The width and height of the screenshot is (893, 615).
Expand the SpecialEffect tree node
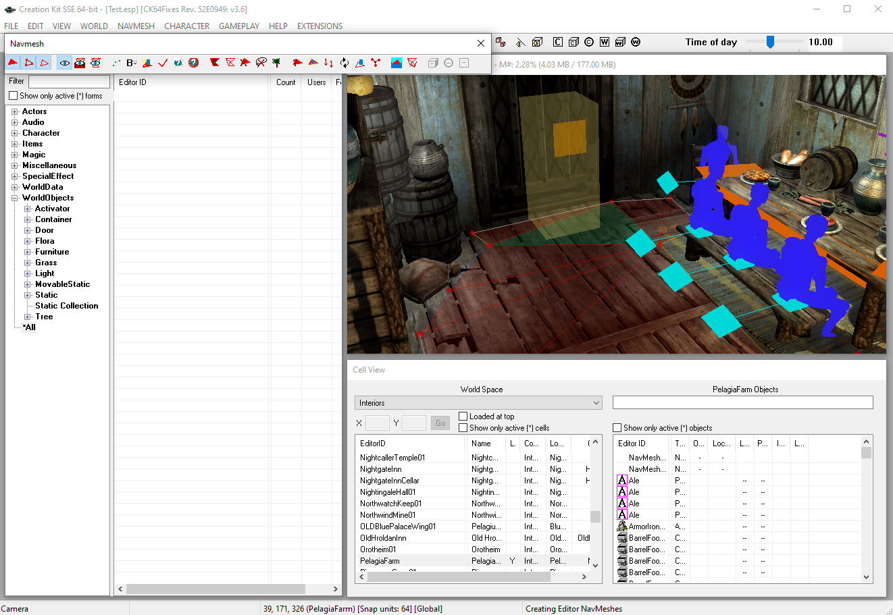point(15,176)
